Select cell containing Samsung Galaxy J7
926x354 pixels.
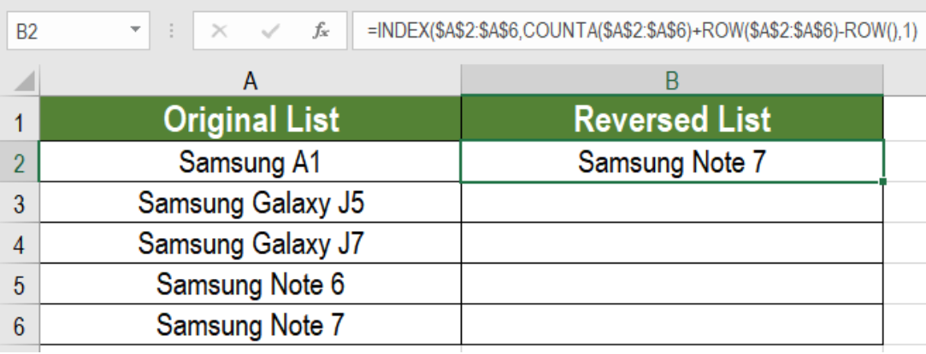click(251, 242)
